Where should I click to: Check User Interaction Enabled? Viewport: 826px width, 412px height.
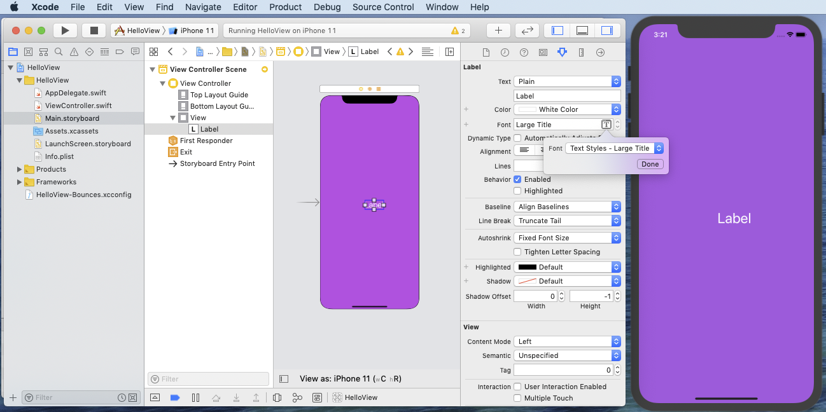coord(517,387)
